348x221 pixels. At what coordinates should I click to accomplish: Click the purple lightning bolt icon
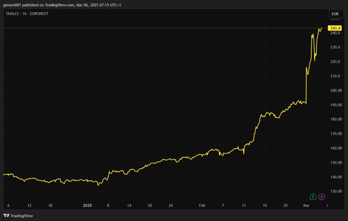[x=321, y=197]
